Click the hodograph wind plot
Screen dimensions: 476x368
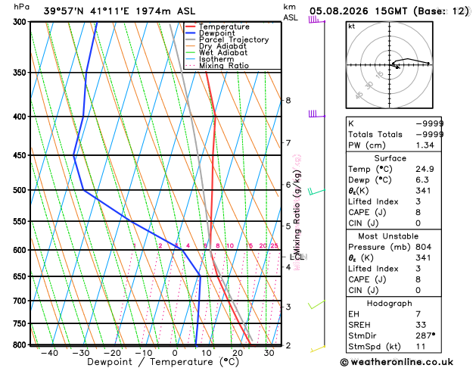point(390,64)
